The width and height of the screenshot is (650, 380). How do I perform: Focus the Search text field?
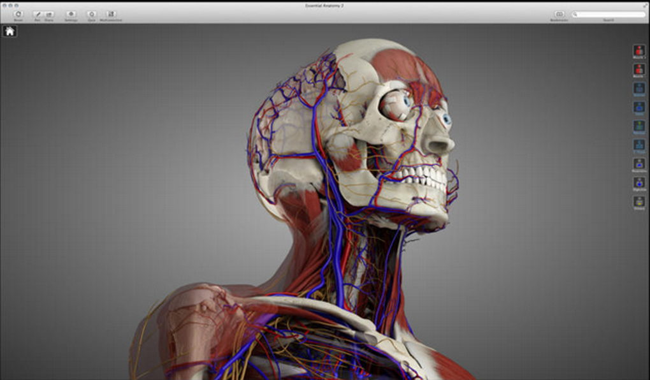pos(609,15)
